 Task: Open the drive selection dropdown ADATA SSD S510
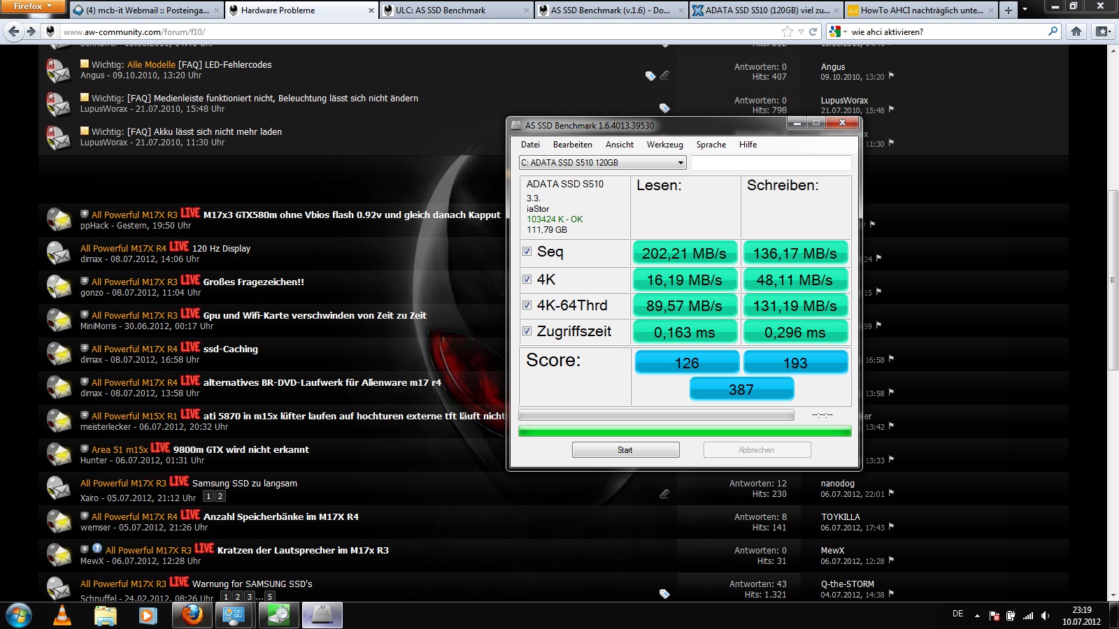(x=602, y=163)
